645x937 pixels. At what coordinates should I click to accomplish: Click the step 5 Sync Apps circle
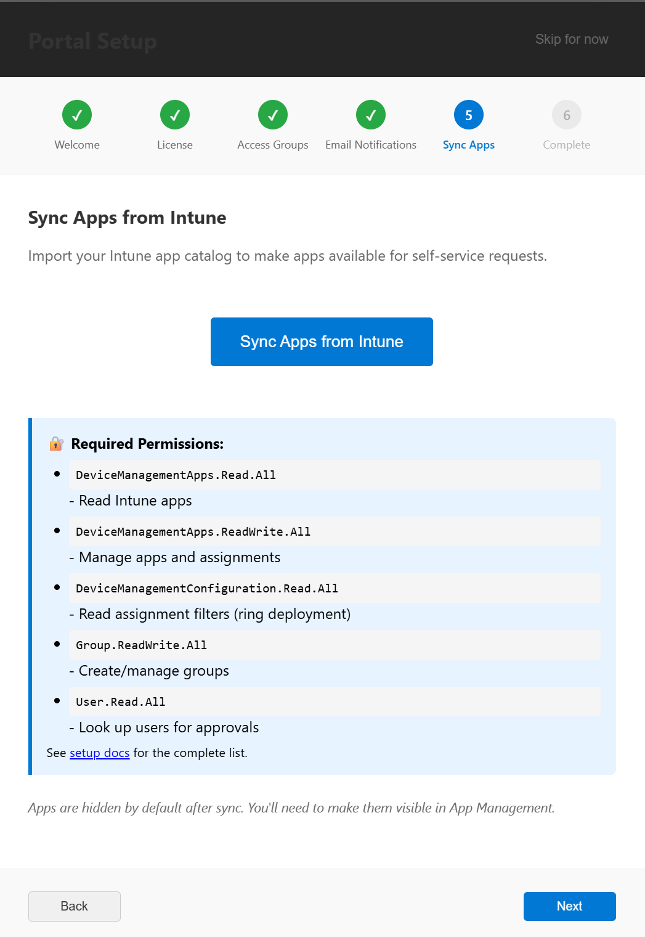pos(469,115)
